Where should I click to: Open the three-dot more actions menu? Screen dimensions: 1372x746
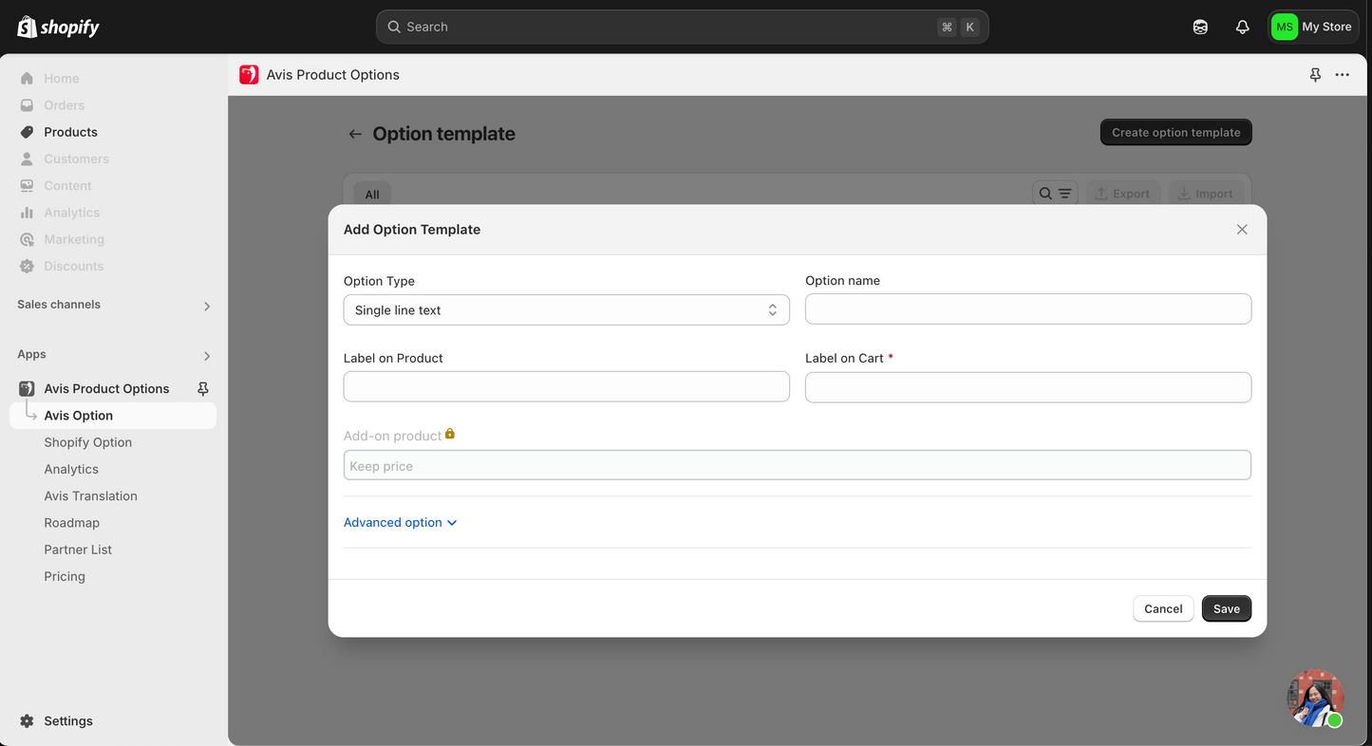pos(1342,75)
